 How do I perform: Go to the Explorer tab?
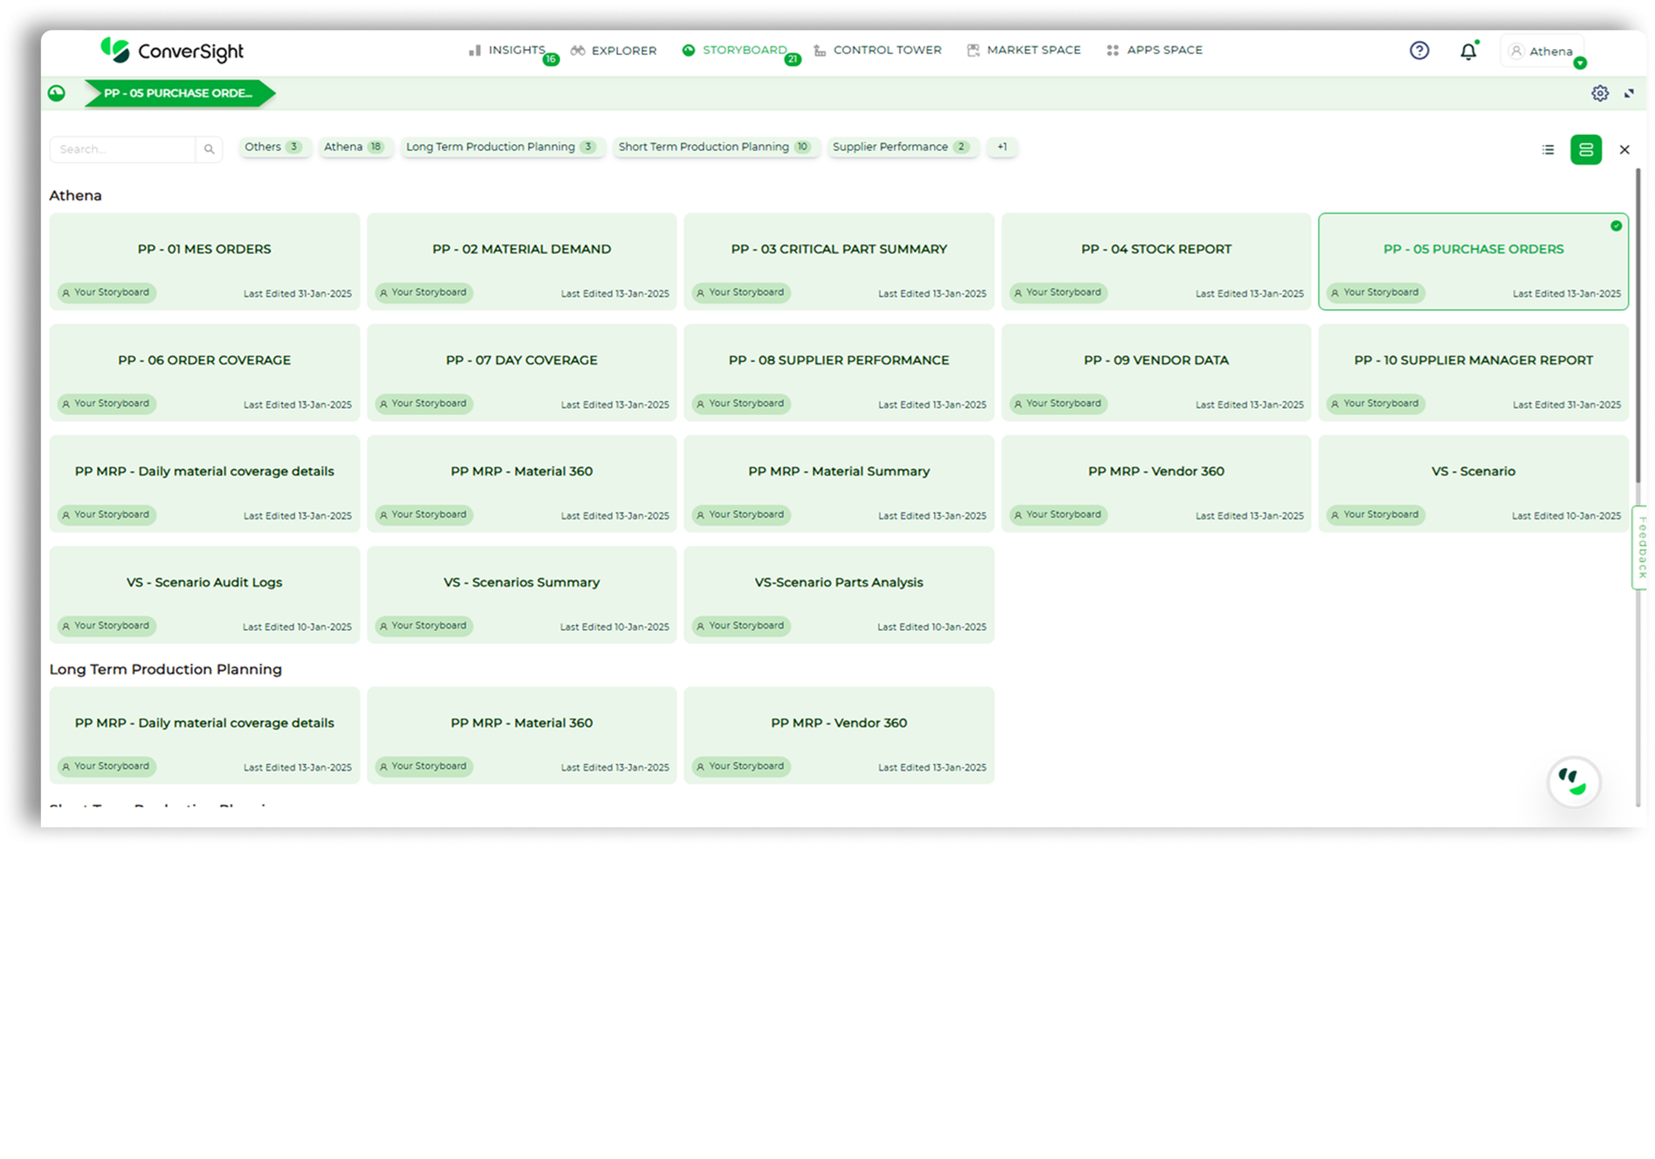click(614, 50)
